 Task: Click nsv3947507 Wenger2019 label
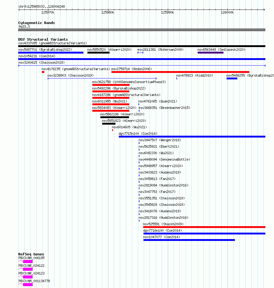(160, 140)
